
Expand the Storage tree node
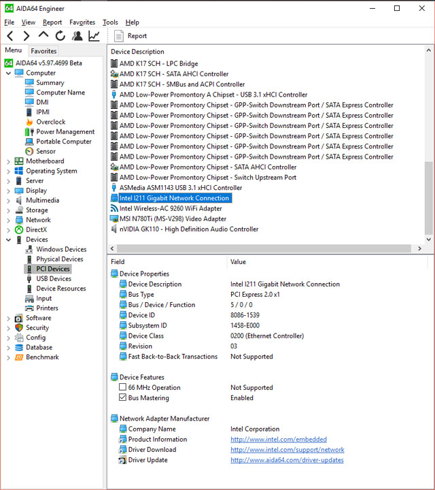(x=8, y=210)
